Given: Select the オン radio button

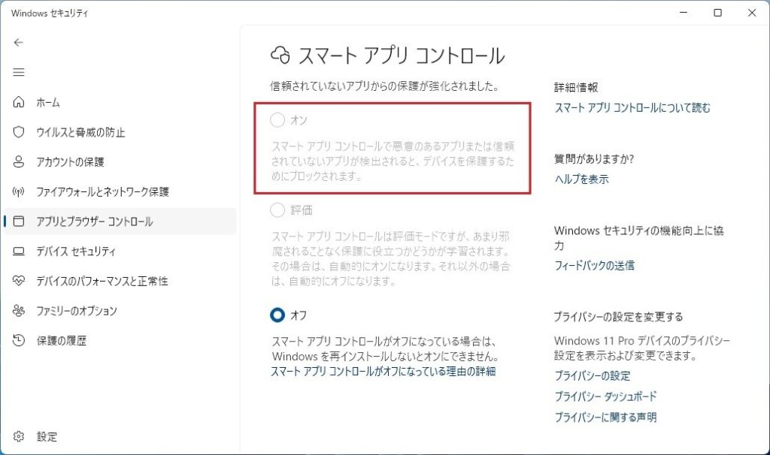Looking at the screenshot, I should click(277, 119).
